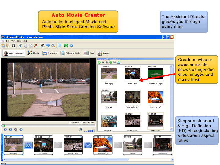Click the red X Delete icon
The image size is (220, 165).
pos(36,46)
